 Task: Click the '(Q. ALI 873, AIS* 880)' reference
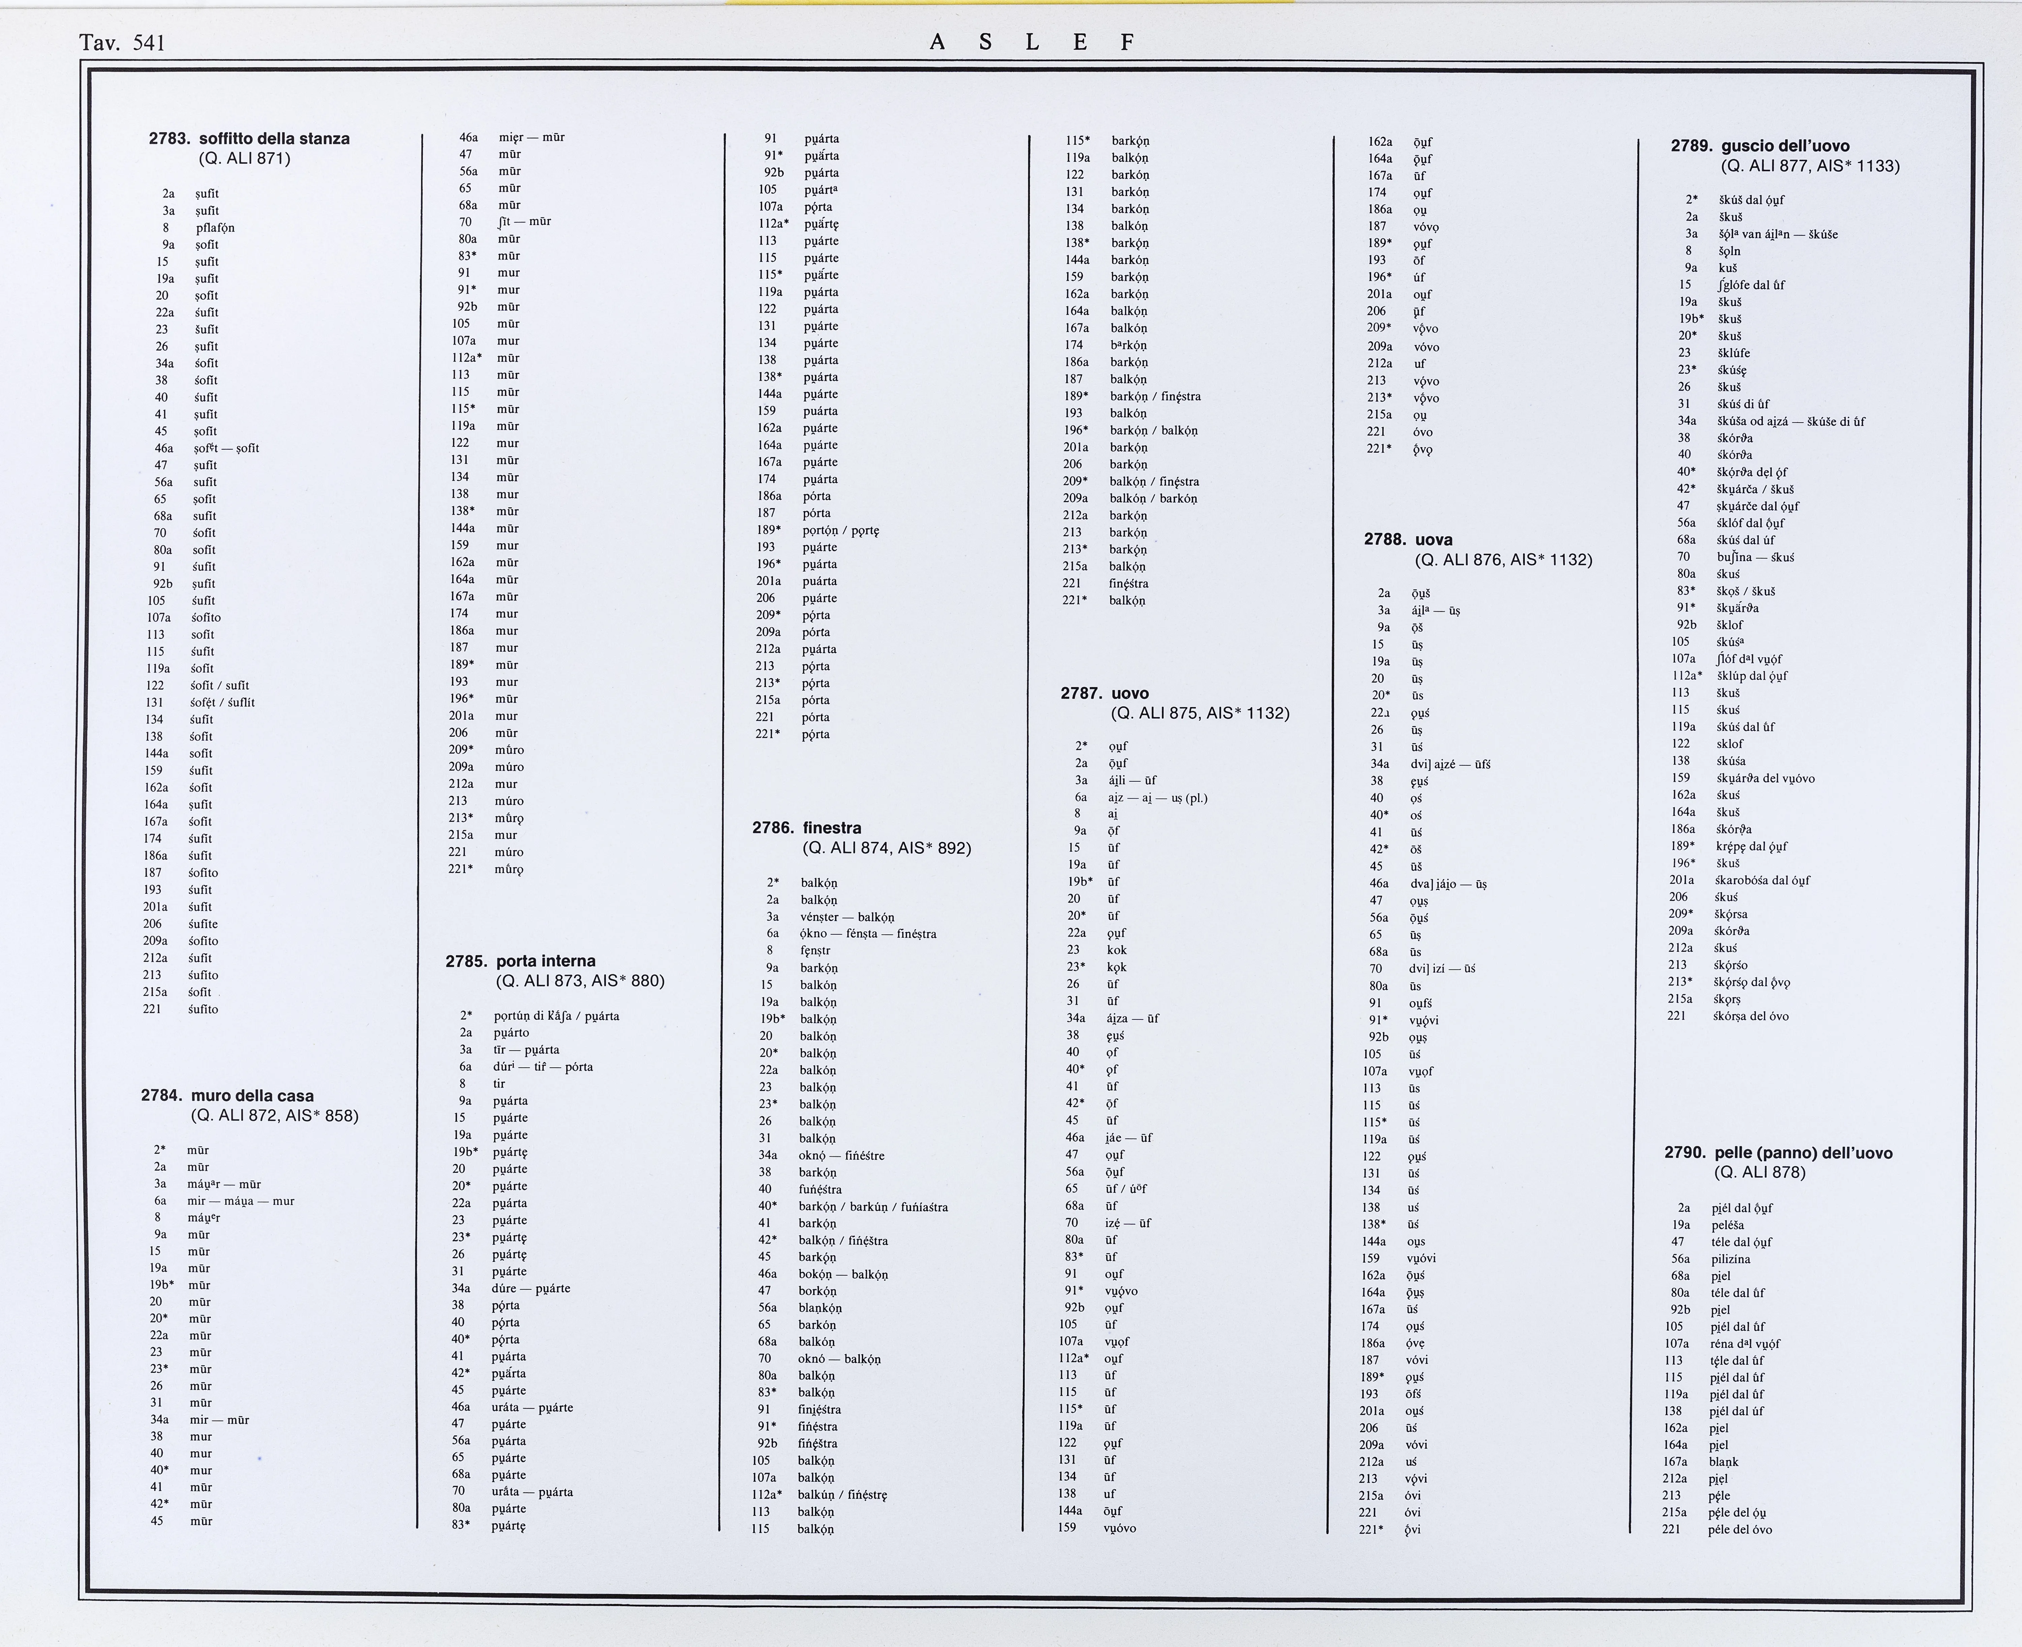point(580,981)
